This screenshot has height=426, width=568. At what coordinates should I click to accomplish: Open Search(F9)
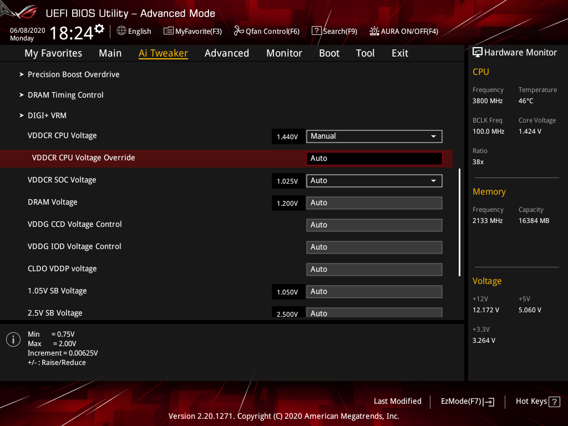[334, 31]
